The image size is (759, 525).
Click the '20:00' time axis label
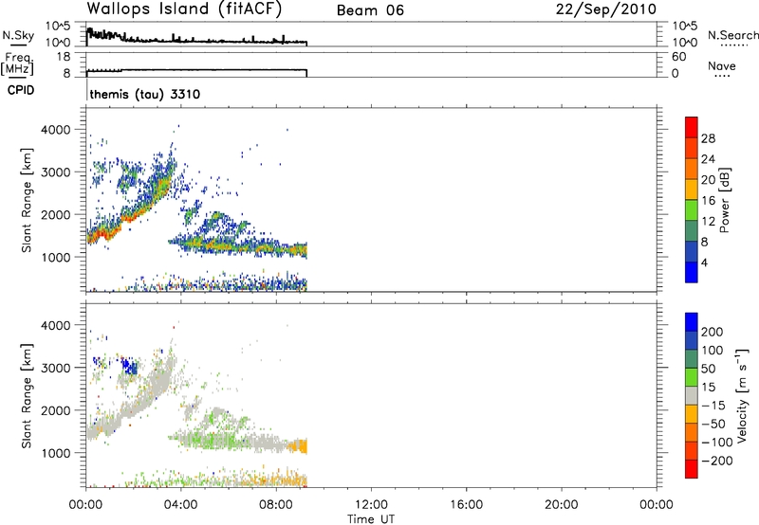(562, 505)
